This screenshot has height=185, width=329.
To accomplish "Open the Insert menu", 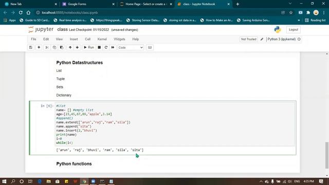I will click(74, 39).
